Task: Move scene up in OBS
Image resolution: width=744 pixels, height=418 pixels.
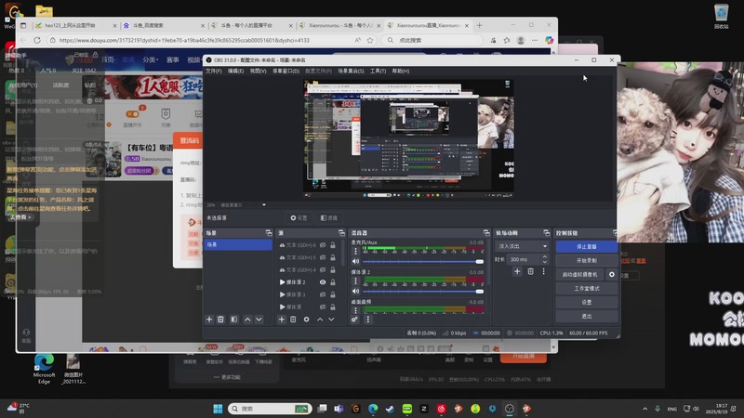Action: pyautogui.click(x=247, y=320)
